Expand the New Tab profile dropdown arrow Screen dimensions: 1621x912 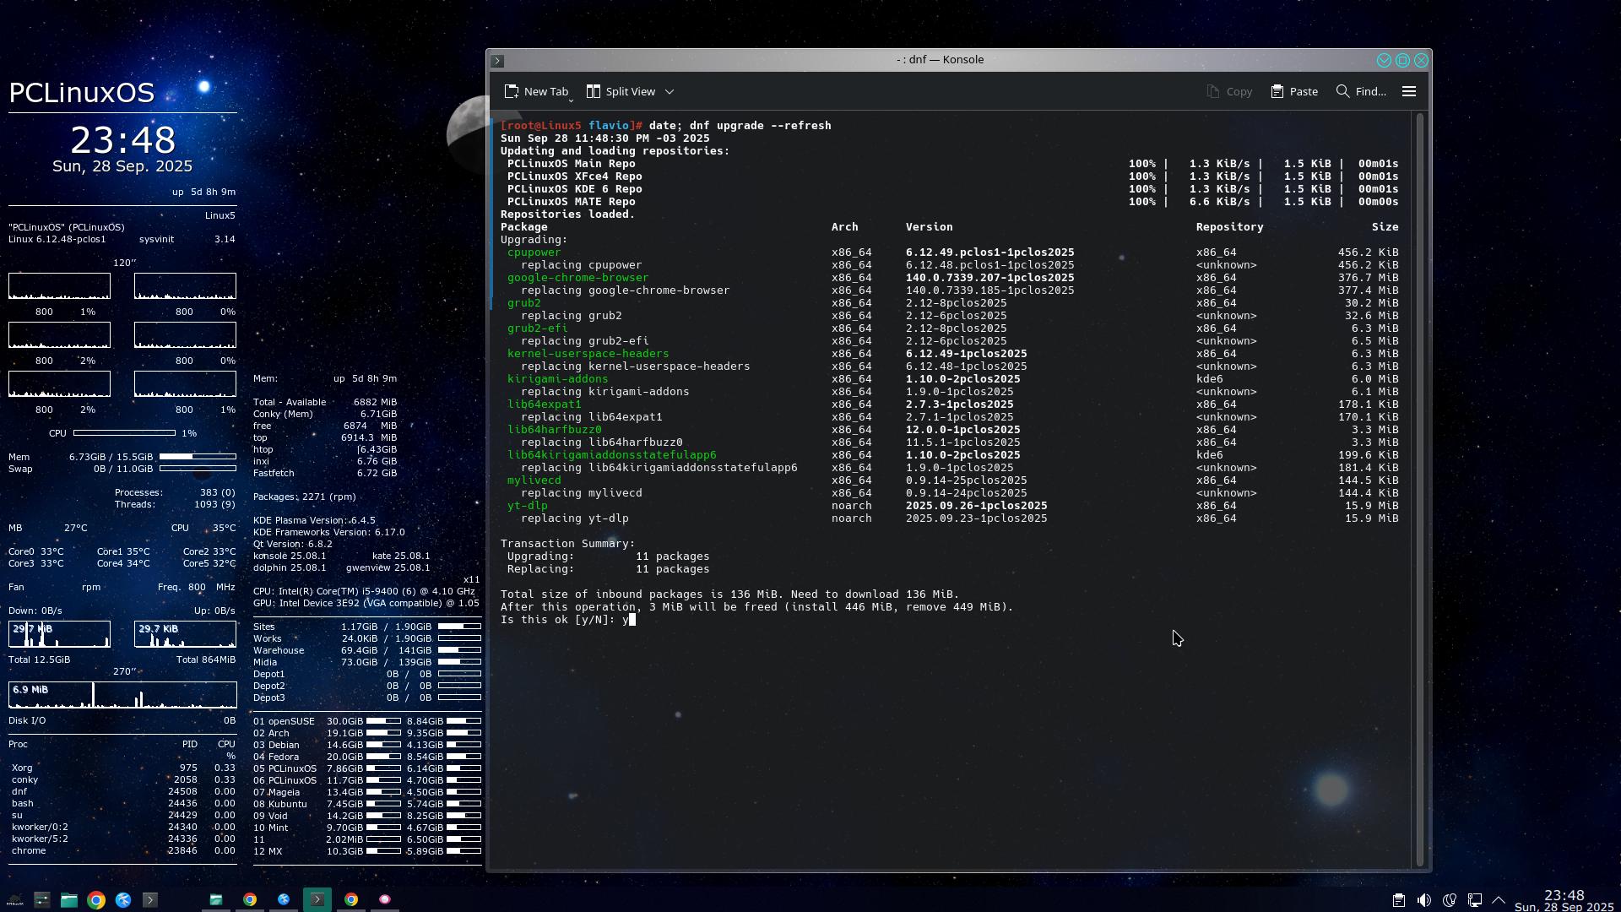pos(572,100)
